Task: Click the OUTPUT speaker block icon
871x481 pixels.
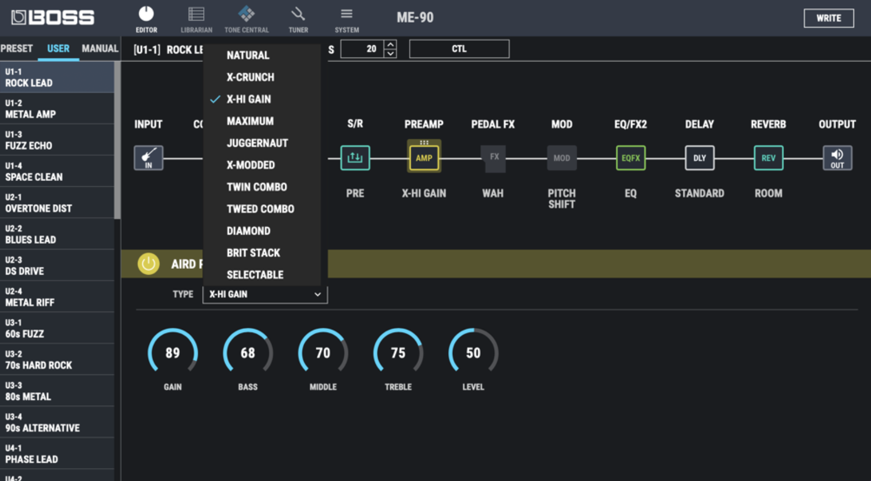Action: pos(837,157)
